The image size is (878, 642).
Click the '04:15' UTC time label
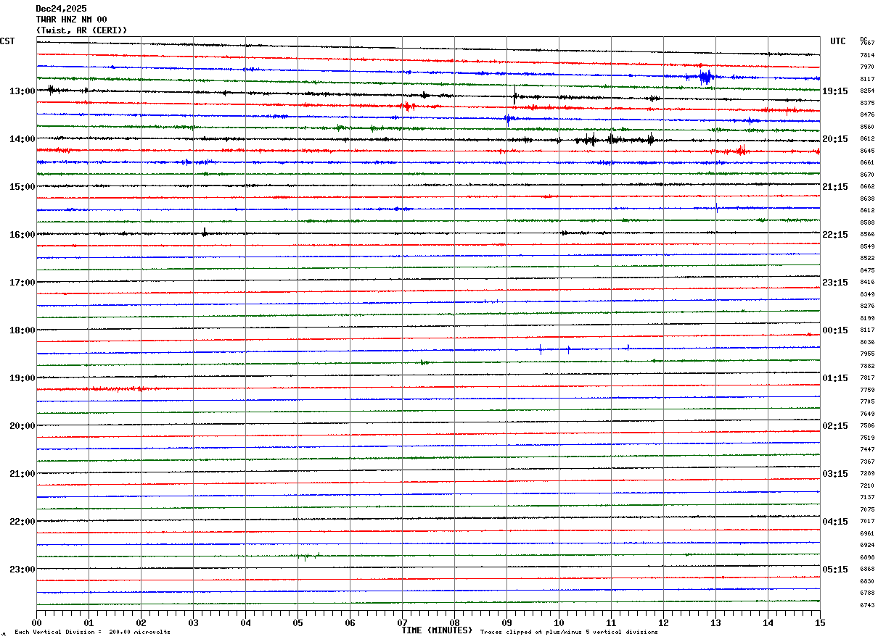tap(835, 522)
